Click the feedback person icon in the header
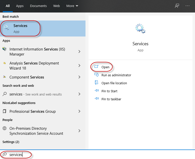 (x=177, y=6)
